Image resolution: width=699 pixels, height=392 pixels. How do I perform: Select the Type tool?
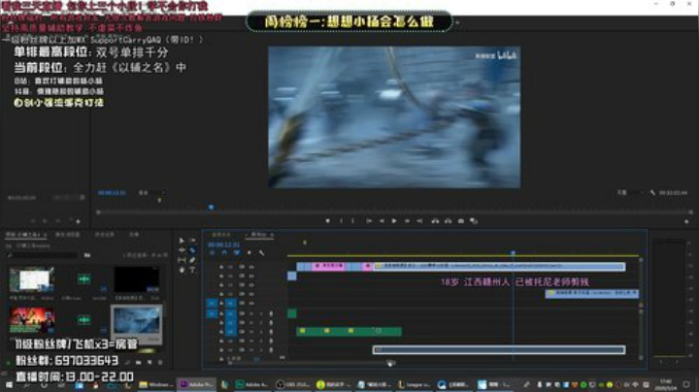pos(192,270)
